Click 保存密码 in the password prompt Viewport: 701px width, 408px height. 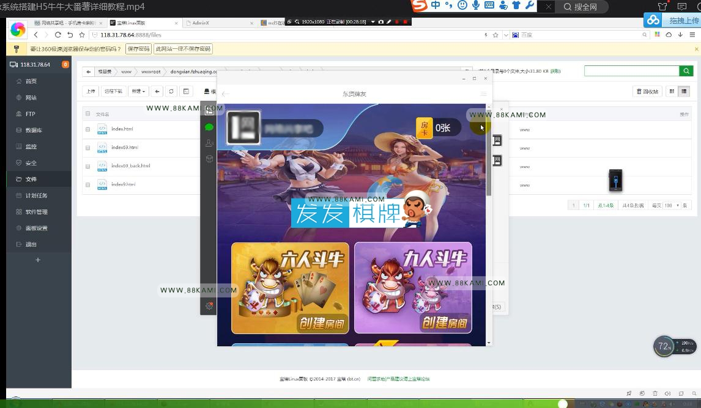[139, 49]
